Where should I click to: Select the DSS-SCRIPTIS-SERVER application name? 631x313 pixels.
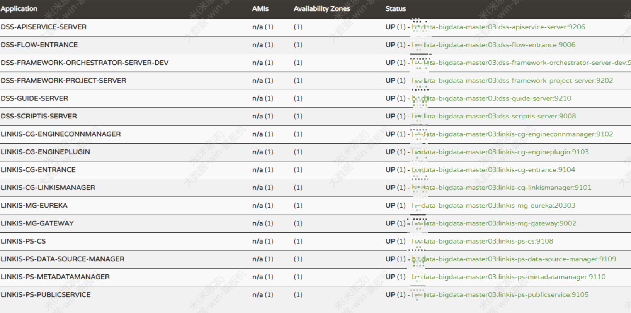click(39, 116)
